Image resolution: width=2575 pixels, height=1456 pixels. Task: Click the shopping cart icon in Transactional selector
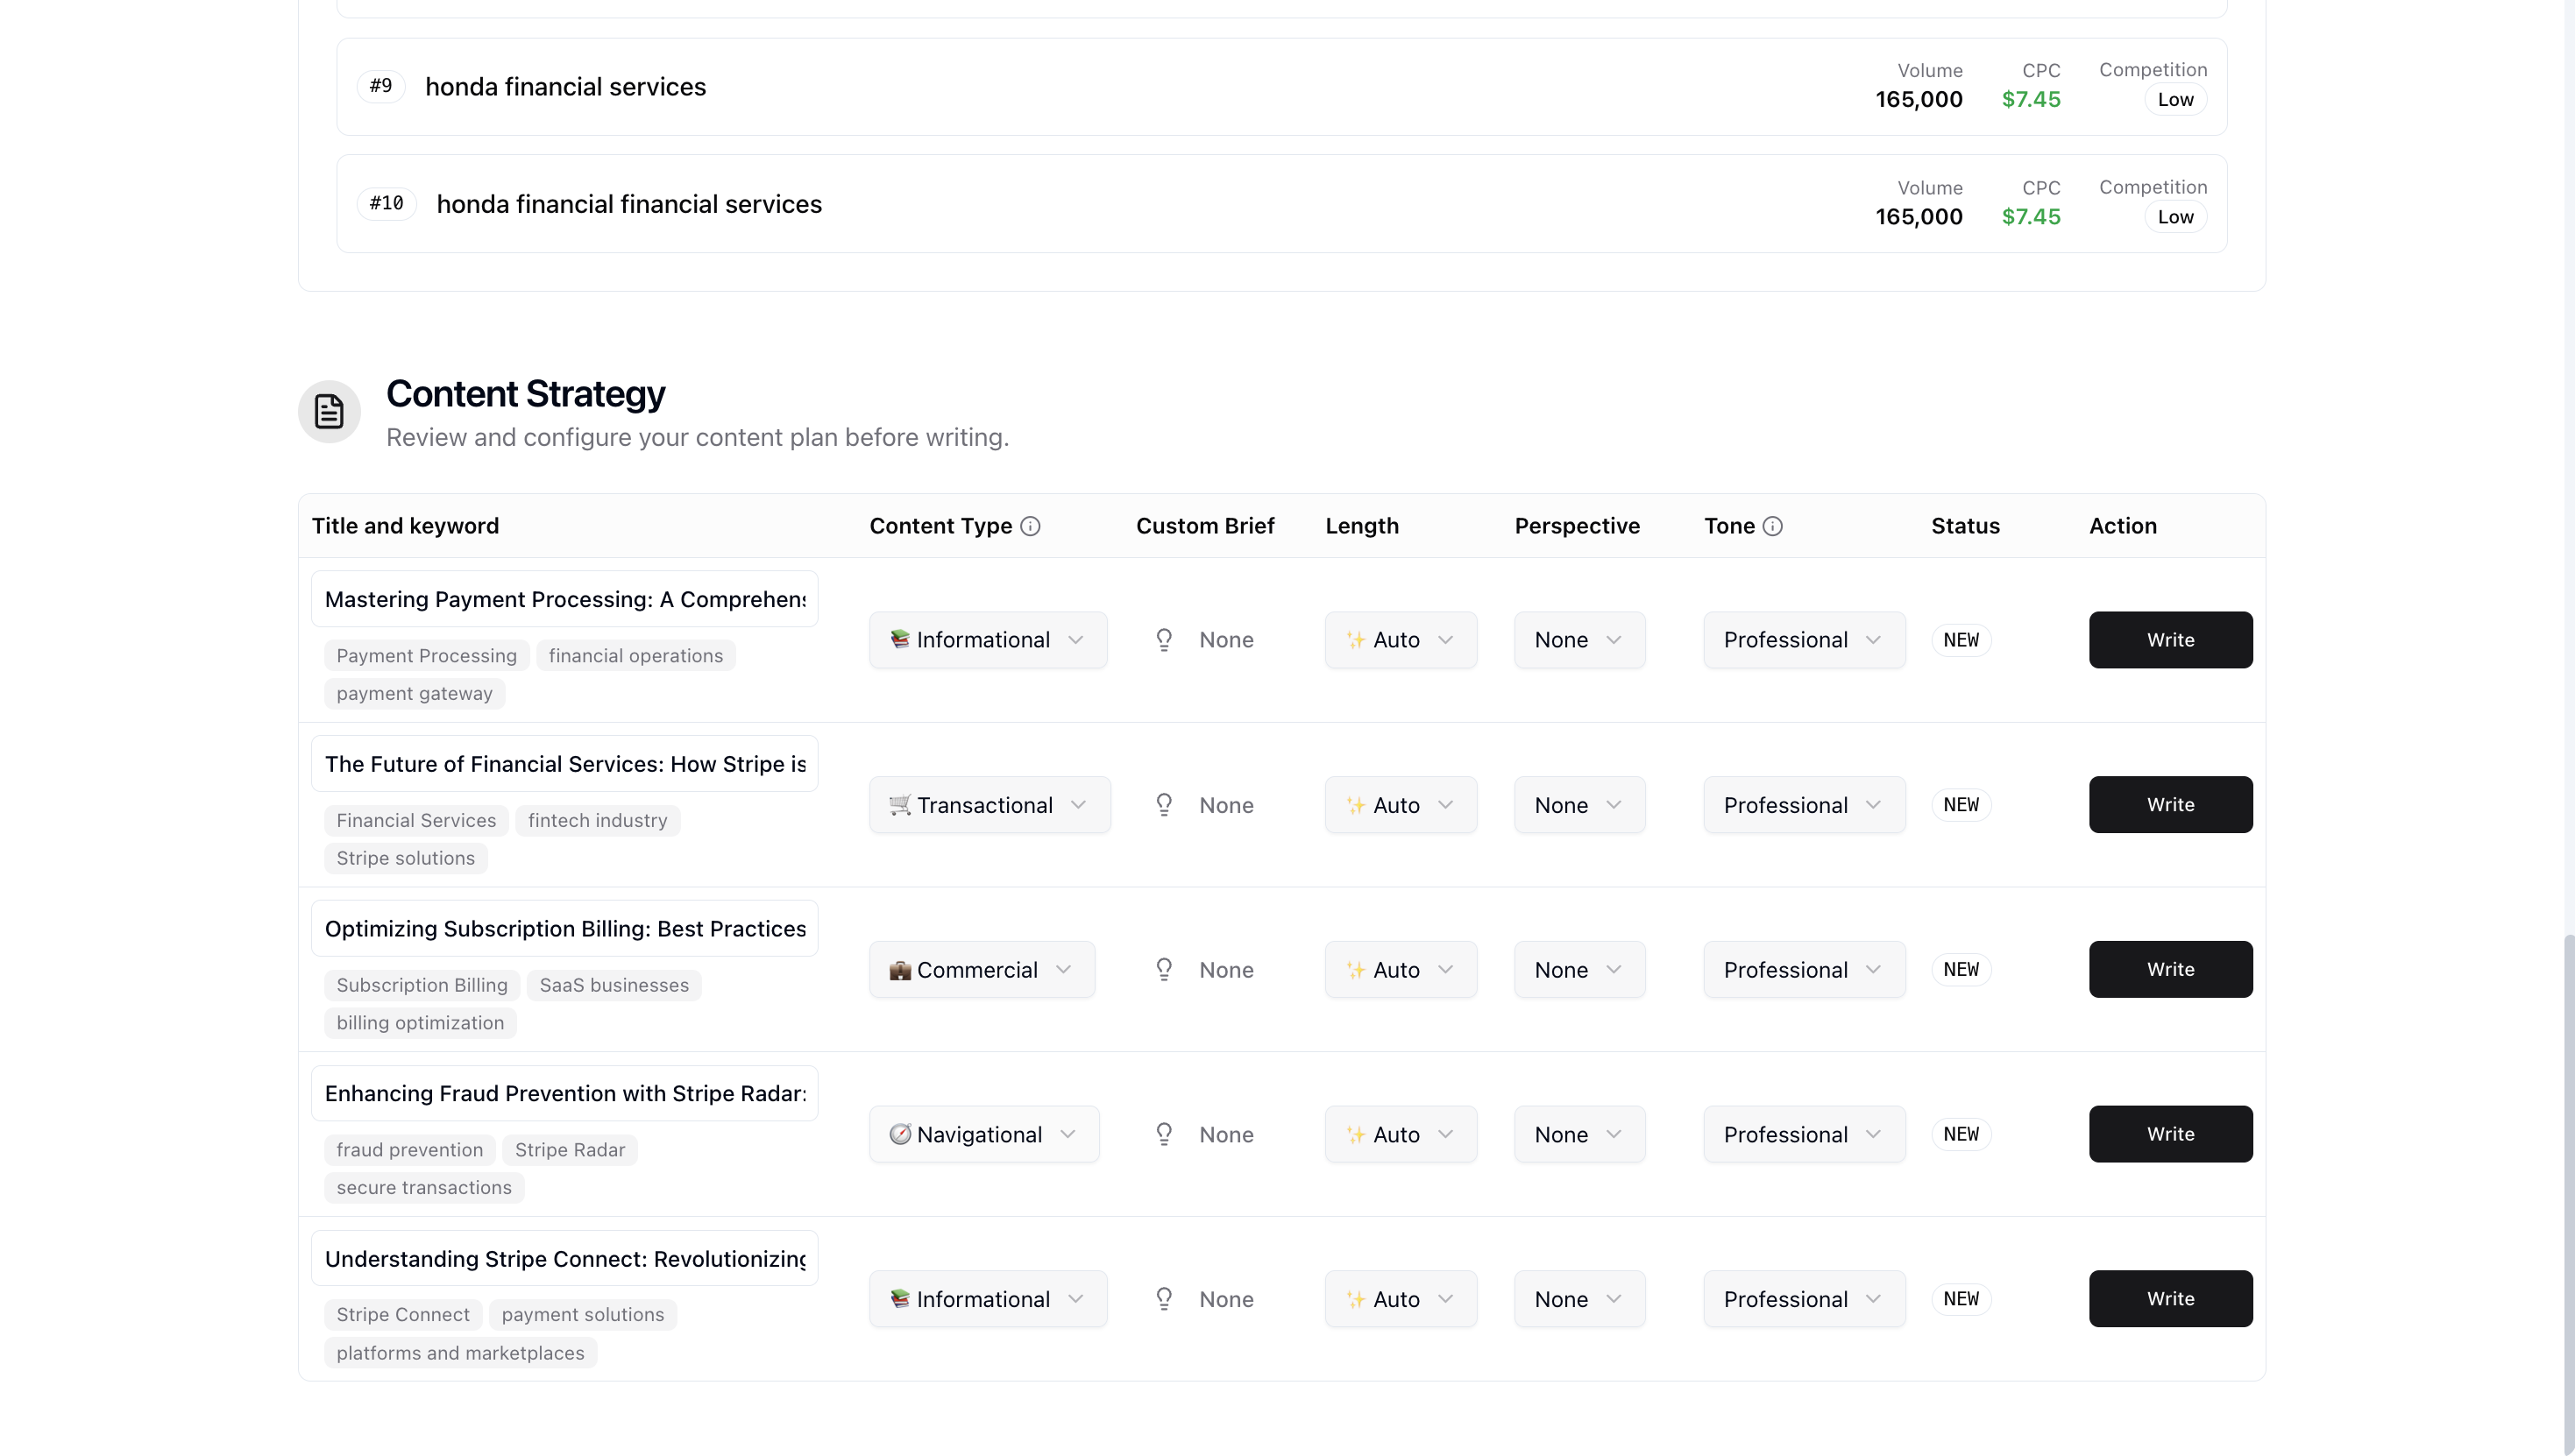click(899, 805)
